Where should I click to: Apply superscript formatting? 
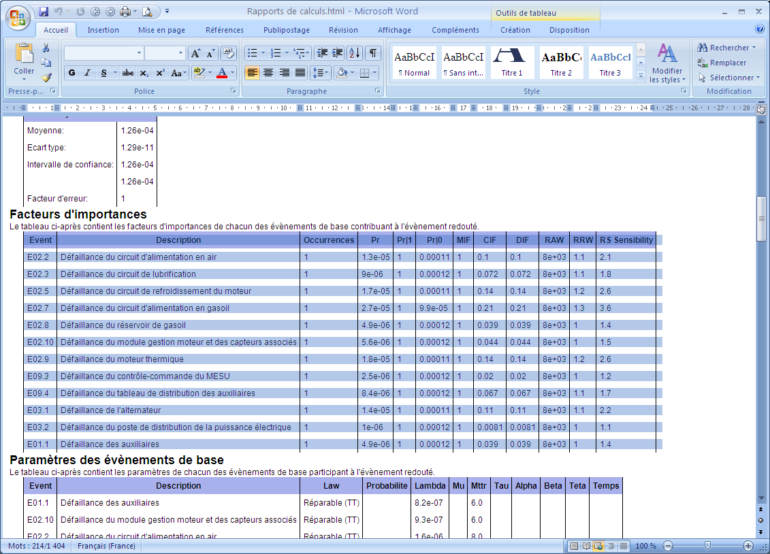click(160, 73)
